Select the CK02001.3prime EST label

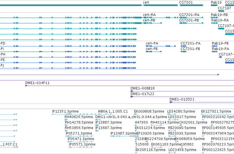point(193,122)
